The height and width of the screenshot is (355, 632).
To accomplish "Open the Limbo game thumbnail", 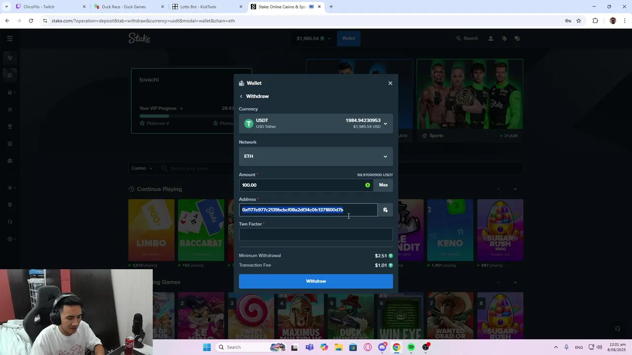I will tap(151, 230).
